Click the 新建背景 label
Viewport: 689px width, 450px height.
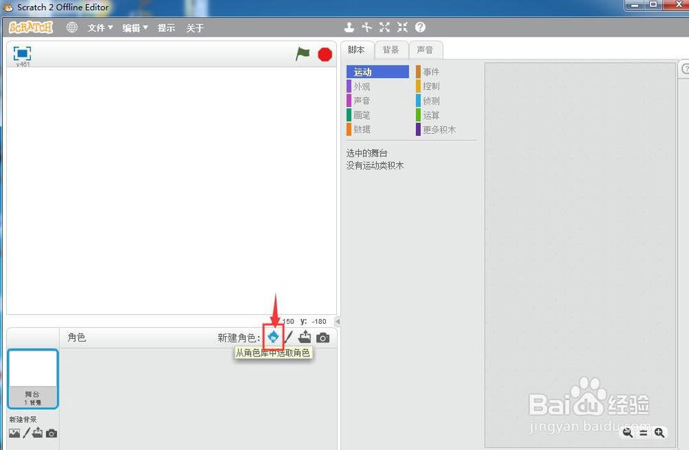23,419
